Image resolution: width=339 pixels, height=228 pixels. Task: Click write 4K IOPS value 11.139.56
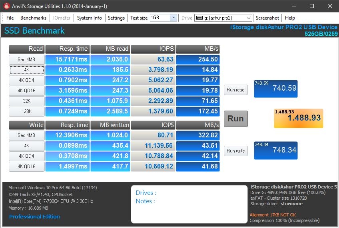[153, 146]
